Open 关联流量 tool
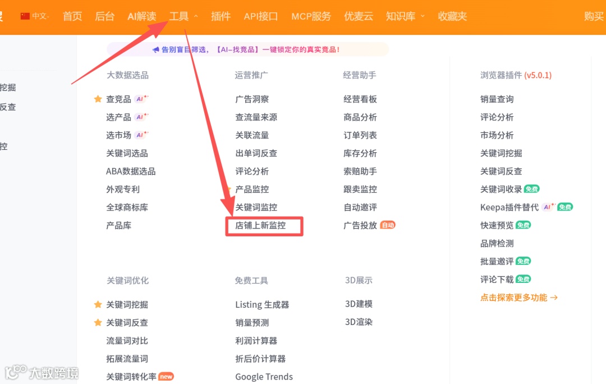This screenshot has width=606, height=384. (x=252, y=135)
